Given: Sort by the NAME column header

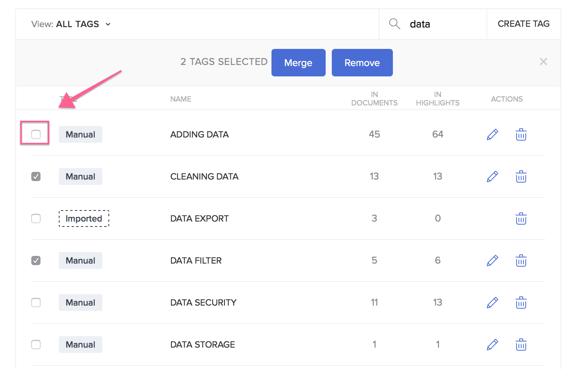Looking at the screenshot, I should point(181,99).
